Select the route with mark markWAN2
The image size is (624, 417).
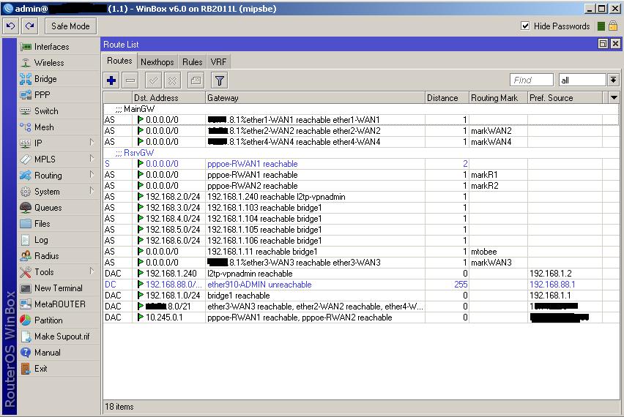tap(360, 131)
